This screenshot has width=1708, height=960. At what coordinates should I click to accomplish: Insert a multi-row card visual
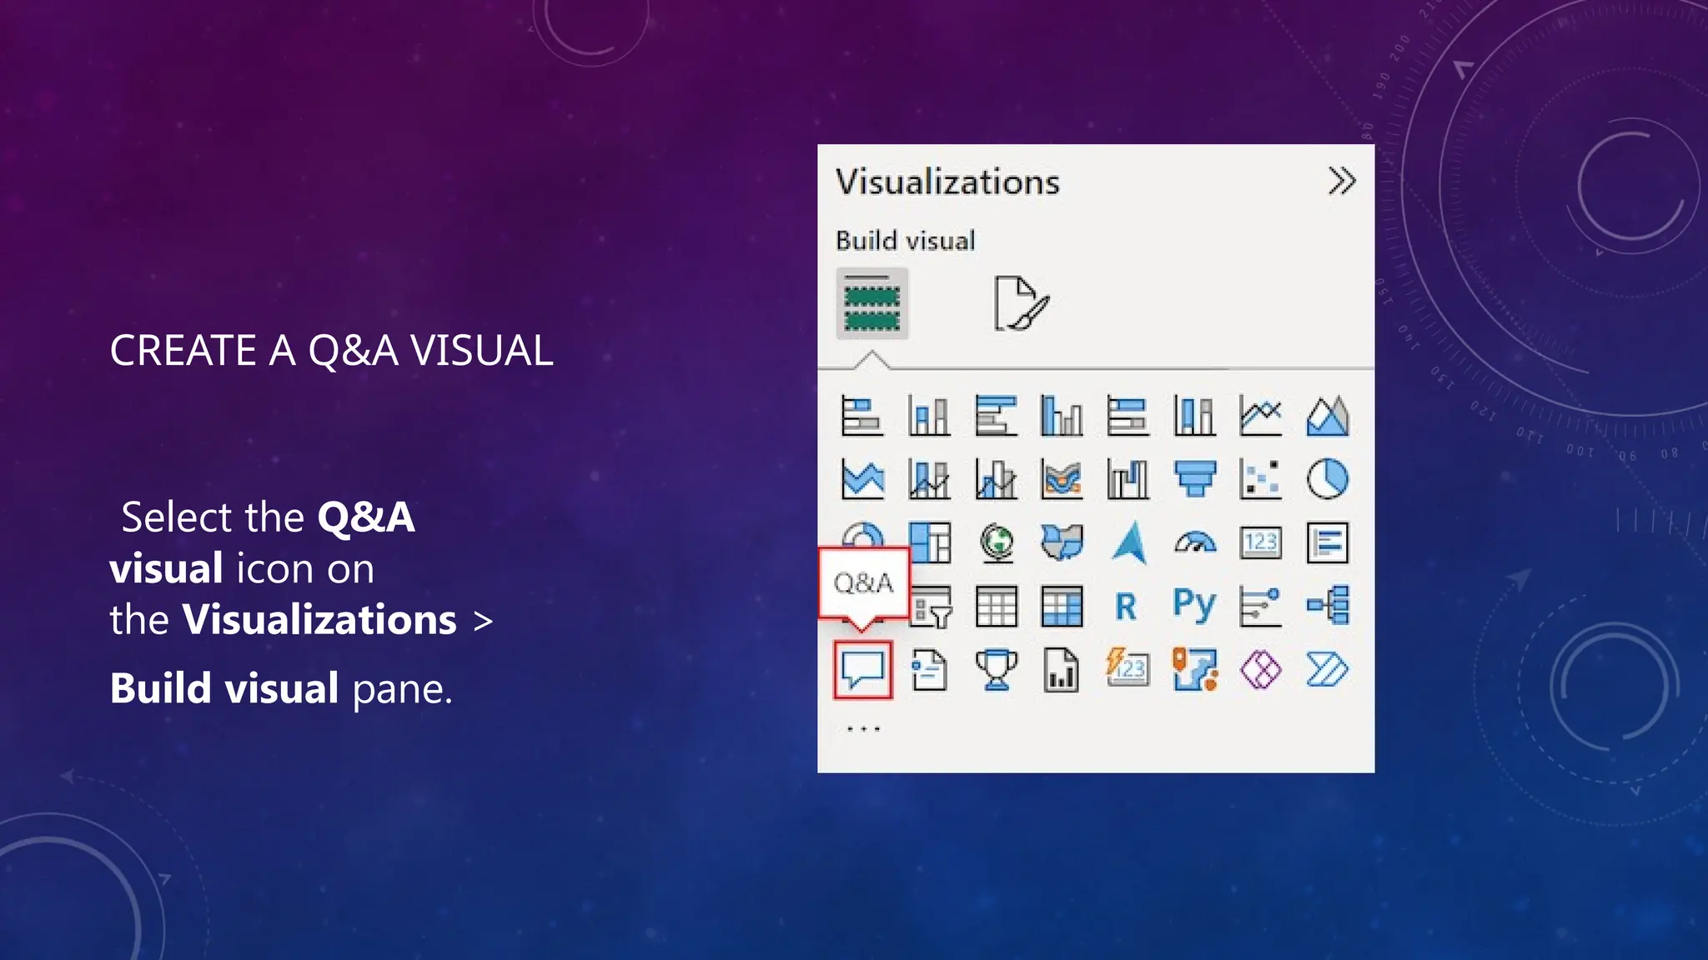tap(1328, 542)
